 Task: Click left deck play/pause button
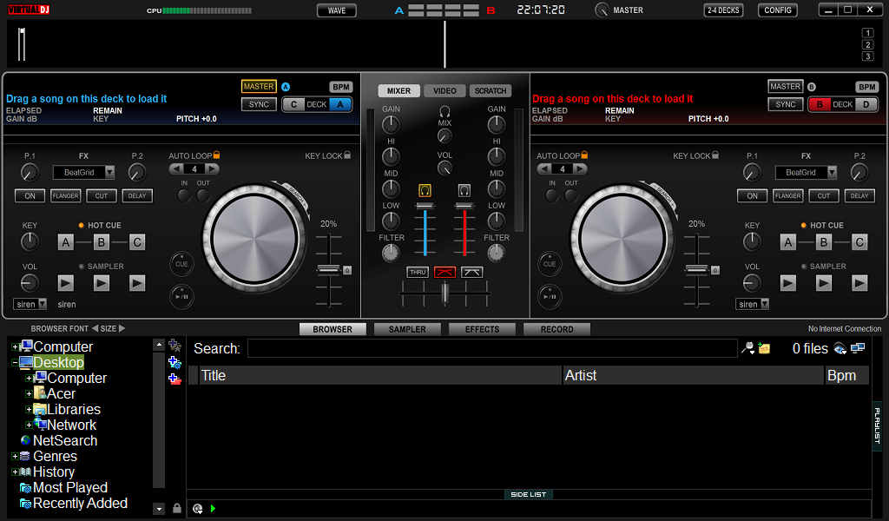click(x=182, y=296)
